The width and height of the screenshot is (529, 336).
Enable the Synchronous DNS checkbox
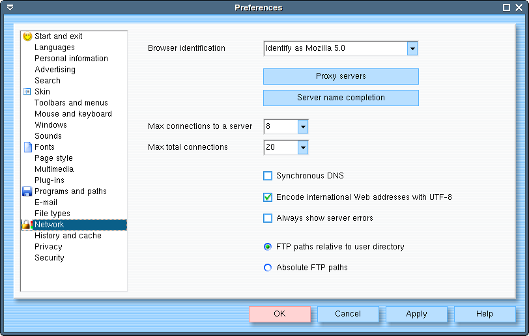tap(268, 176)
